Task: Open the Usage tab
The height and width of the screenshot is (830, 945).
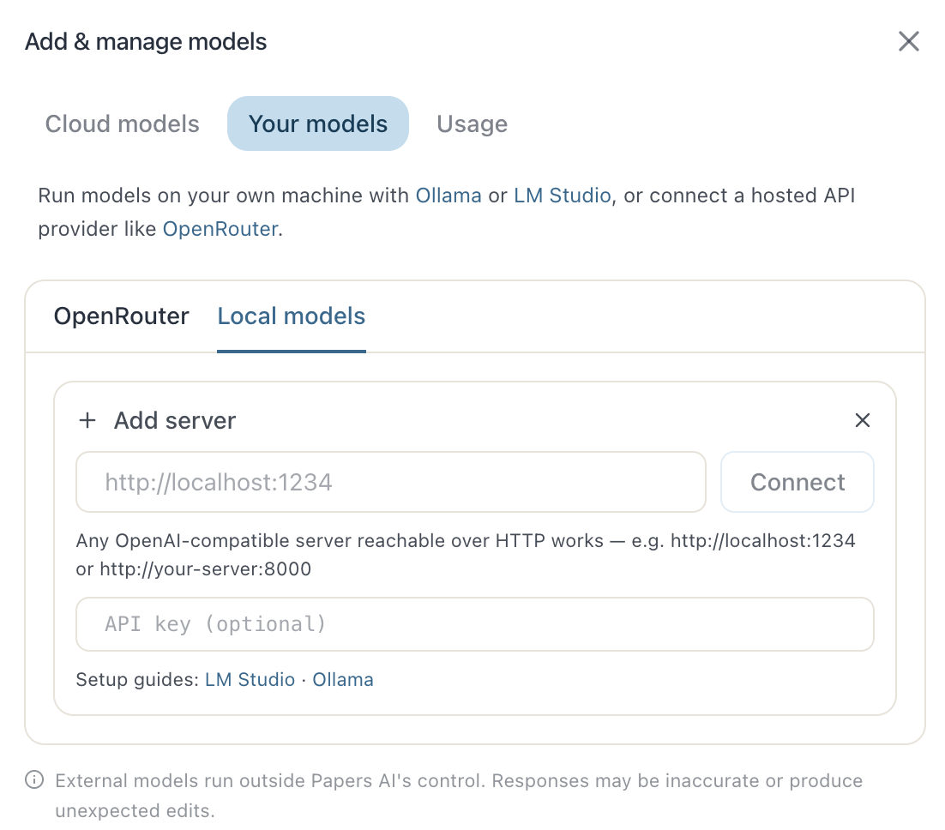Action: [472, 123]
